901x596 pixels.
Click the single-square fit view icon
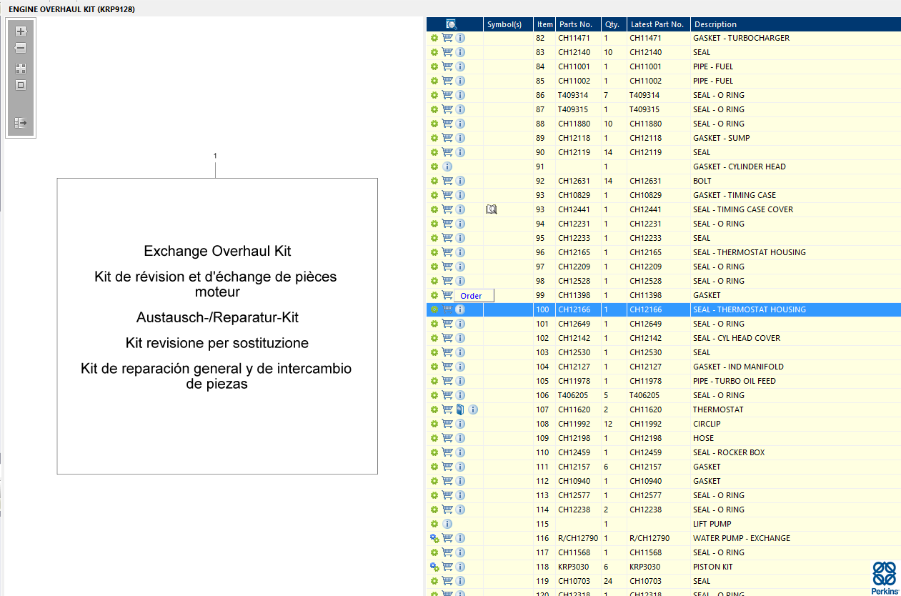pyautogui.click(x=21, y=85)
